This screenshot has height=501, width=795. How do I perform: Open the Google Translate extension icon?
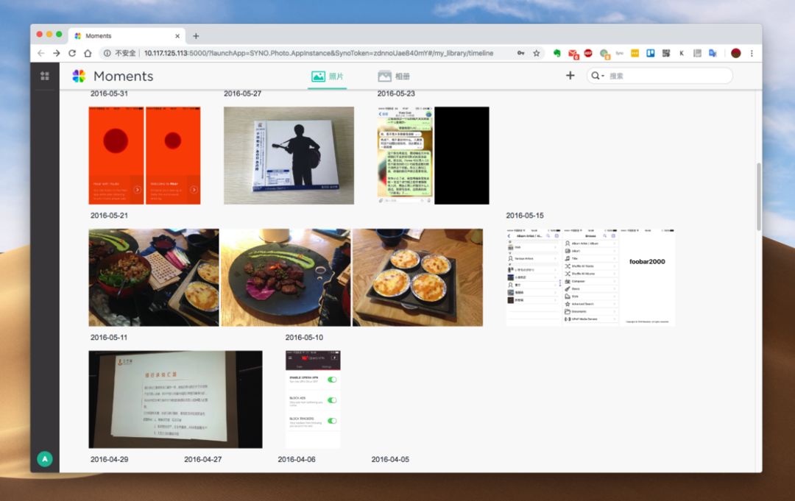pos(713,53)
